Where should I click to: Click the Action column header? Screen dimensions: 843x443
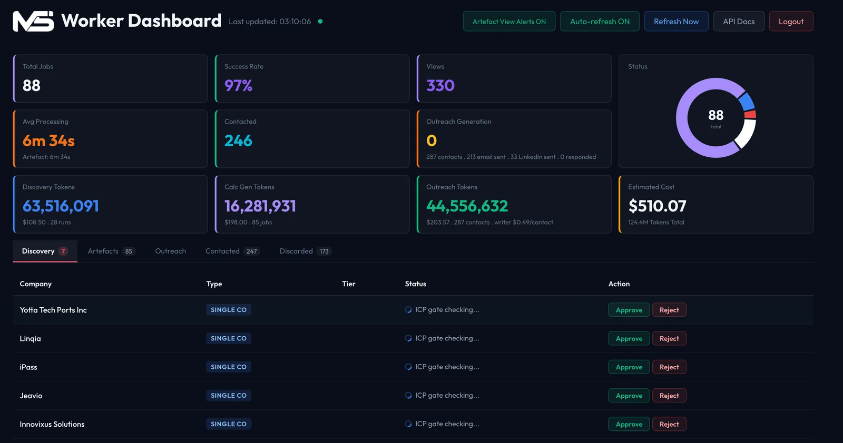tap(619, 284)
